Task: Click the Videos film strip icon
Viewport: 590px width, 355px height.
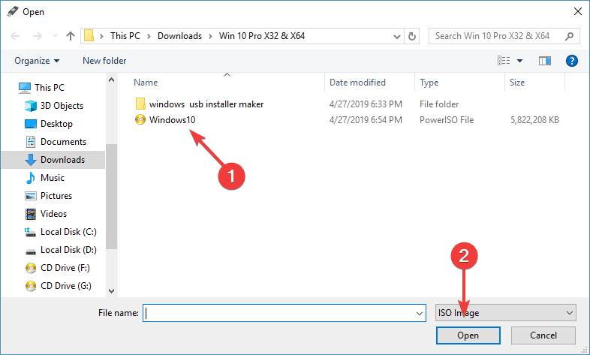Action: [x=31, y=214]
